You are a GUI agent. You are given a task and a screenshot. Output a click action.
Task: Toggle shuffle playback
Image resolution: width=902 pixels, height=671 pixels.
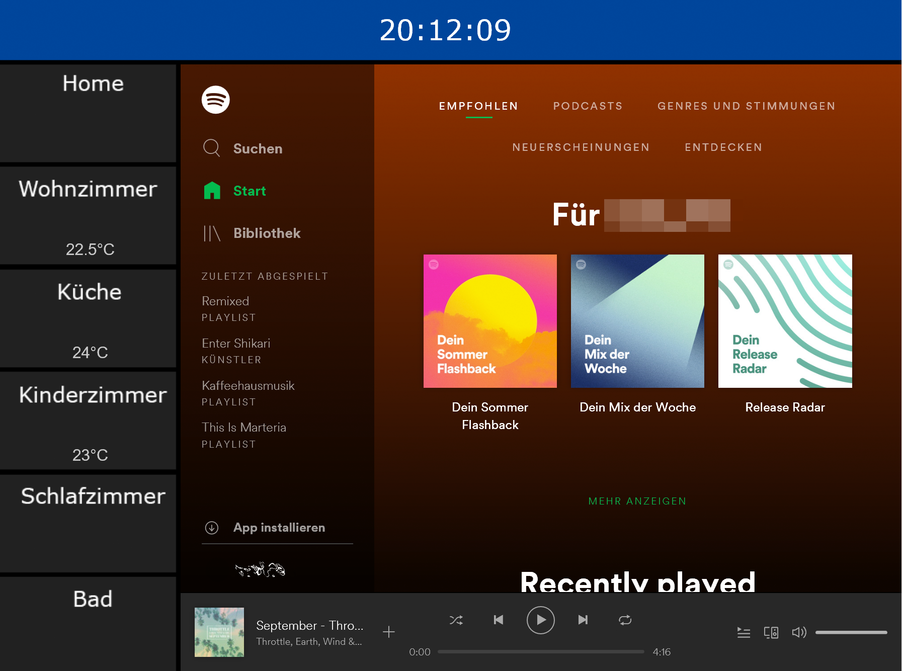click(x=456, y=620)
